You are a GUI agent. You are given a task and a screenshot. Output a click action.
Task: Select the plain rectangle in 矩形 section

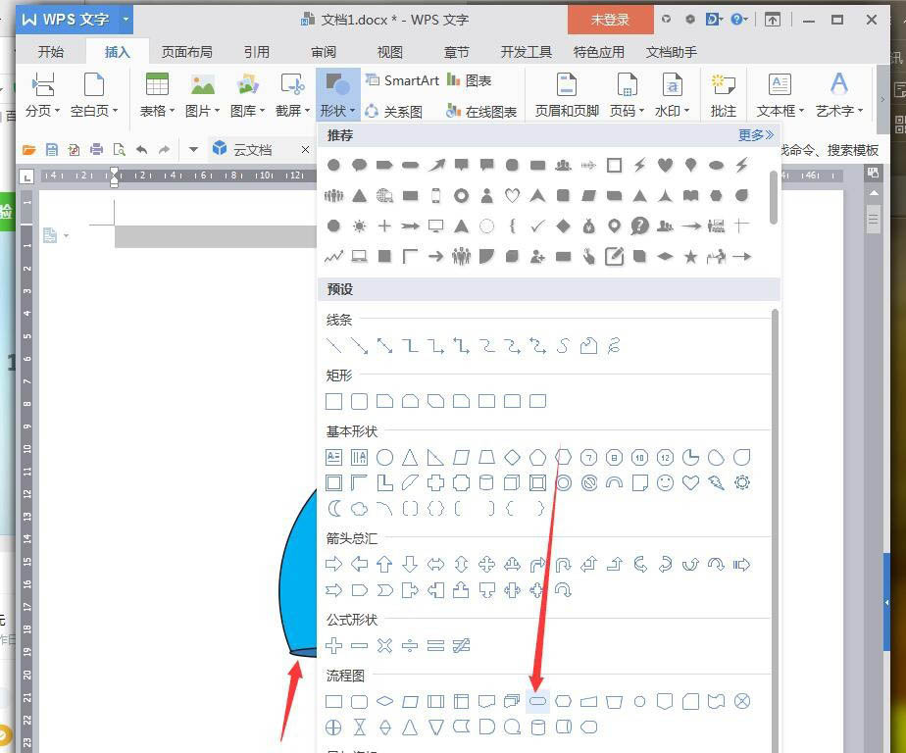click(x=334, y=401)
